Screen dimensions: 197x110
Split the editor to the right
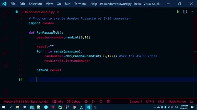coord(185,12)
